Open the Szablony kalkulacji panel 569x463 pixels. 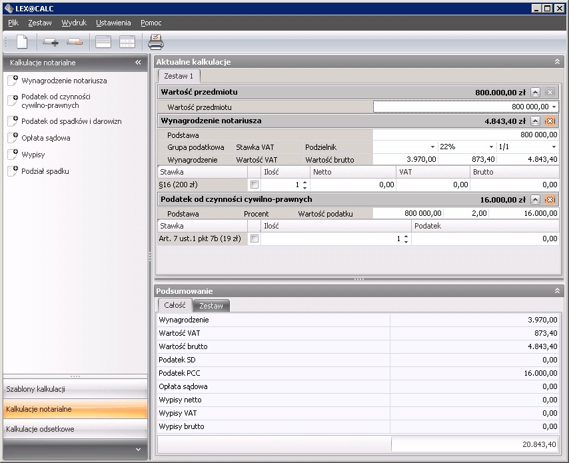(75, 389)
